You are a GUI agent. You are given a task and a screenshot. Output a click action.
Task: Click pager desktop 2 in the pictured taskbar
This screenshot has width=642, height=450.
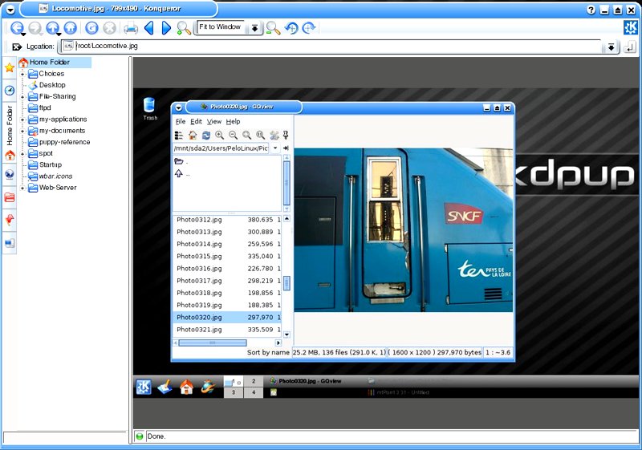point(254,381)
